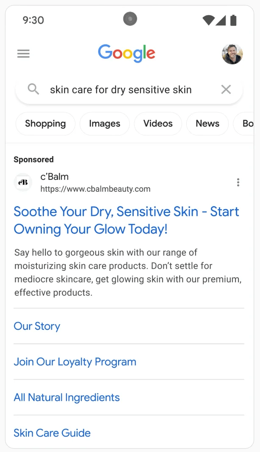Switch to the Images tab
Viewport: 260px width, 452px height.
pos(104,124)
